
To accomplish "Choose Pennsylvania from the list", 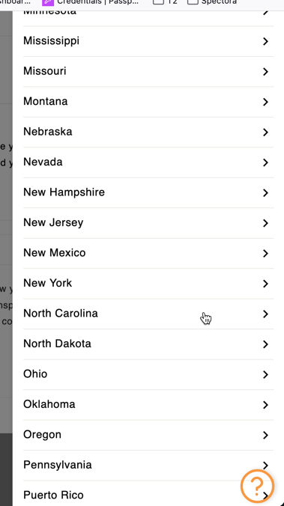I will tap(148, 466).
